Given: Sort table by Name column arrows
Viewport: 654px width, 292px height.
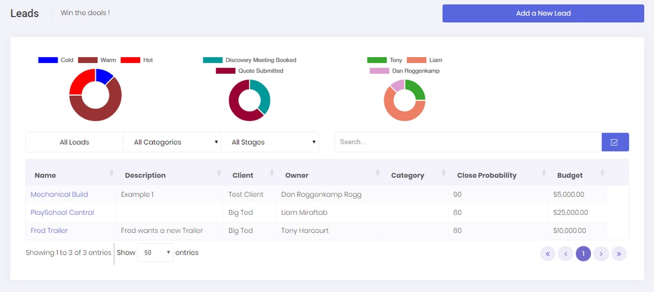Looking at the screenshot, I should [x=112, y=172].
